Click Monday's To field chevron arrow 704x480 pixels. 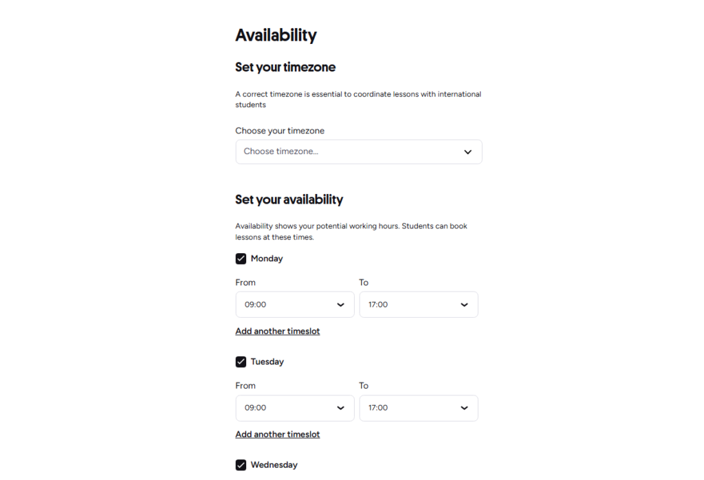click(x=464, y=305)
